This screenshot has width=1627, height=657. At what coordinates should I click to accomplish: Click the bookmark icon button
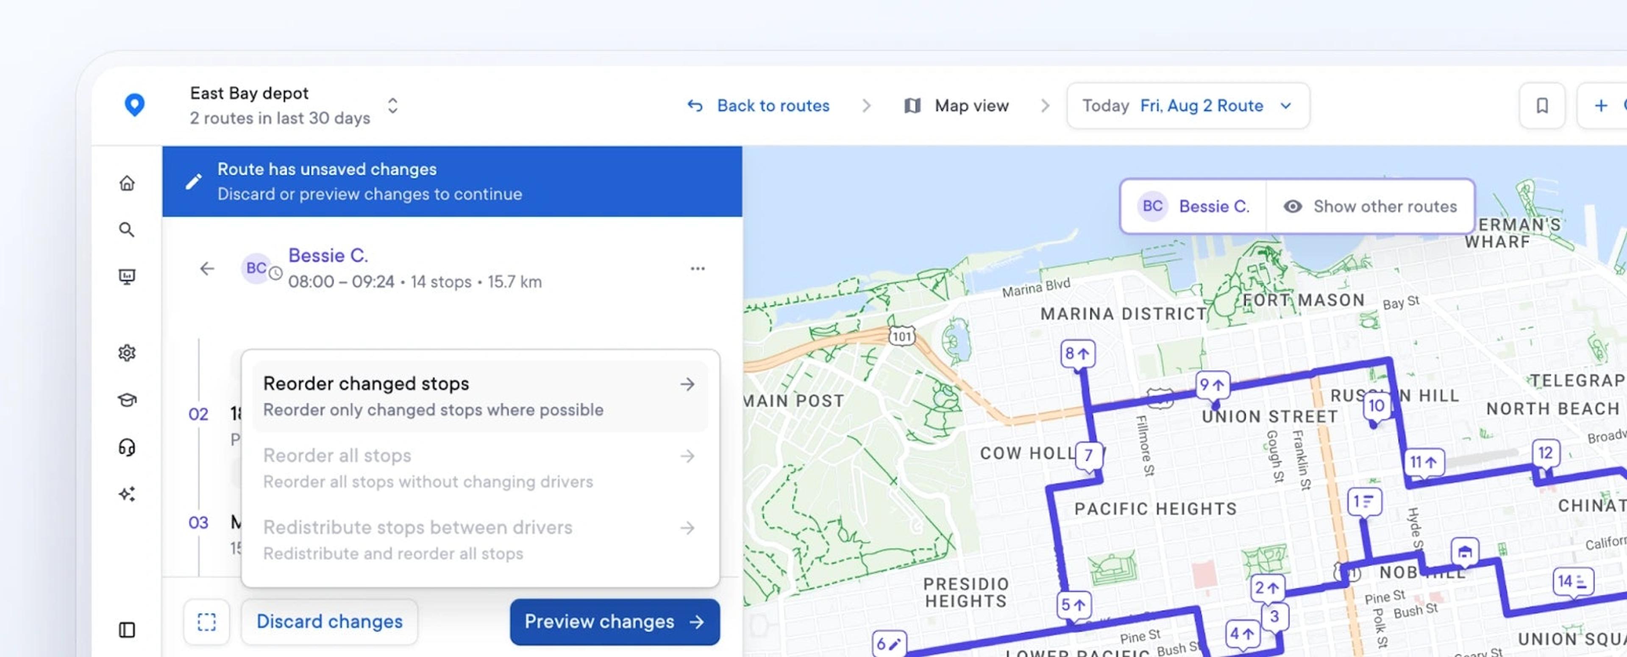coord(1542,106)
